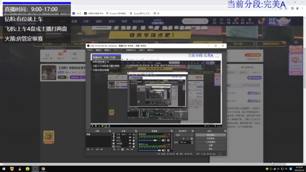Move selected source down
This screenshot has height=172, width=306.
(132, 149)
